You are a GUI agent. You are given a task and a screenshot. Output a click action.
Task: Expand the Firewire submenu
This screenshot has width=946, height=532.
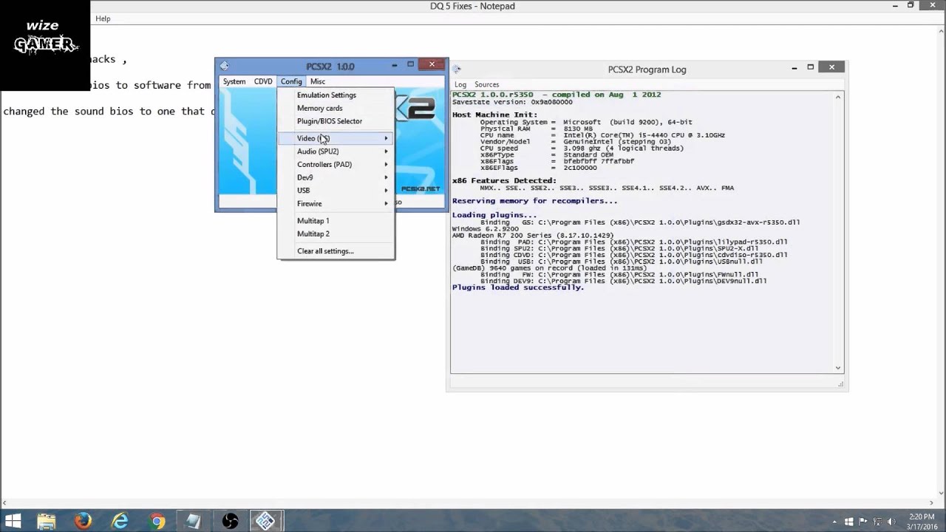click(x=336, y=204)
